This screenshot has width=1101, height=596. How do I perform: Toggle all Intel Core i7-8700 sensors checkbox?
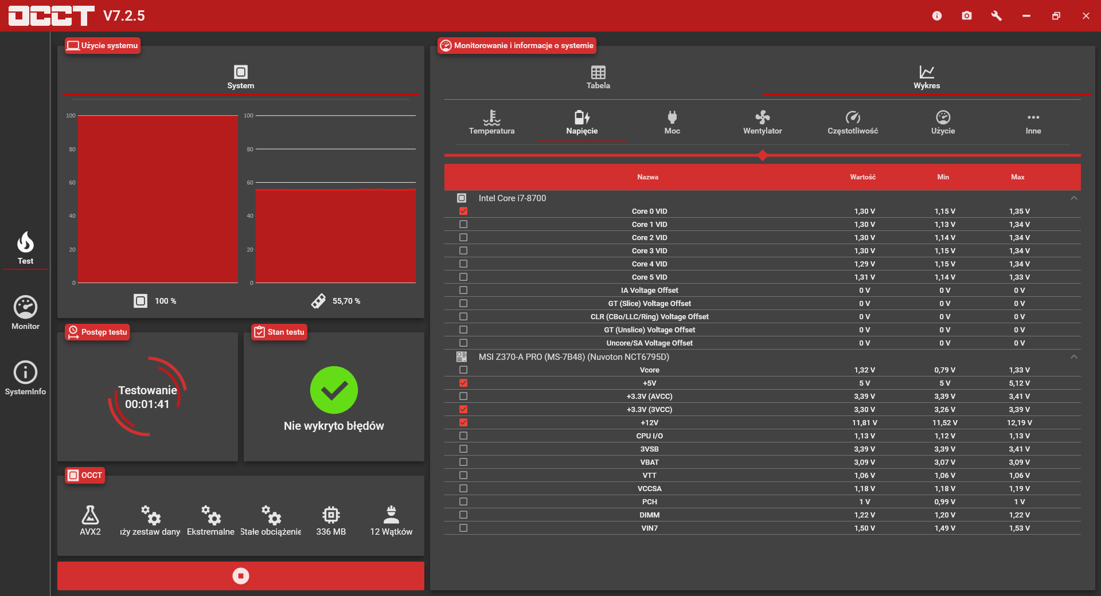(x=462, y=198)
